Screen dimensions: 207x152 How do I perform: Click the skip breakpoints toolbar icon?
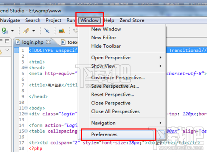(x=47, y=30)
